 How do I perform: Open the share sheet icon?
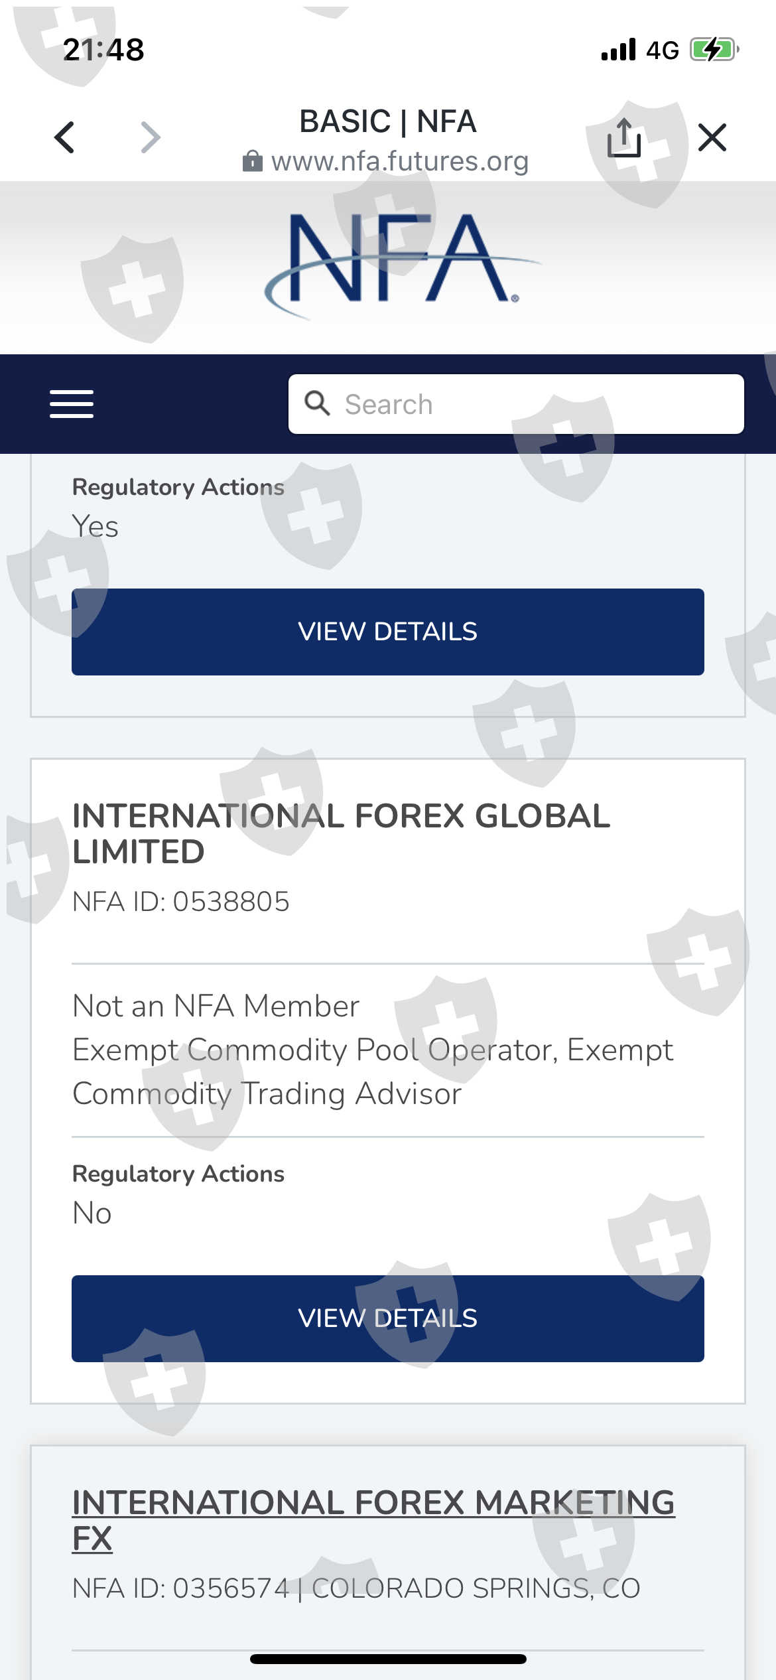623,138
